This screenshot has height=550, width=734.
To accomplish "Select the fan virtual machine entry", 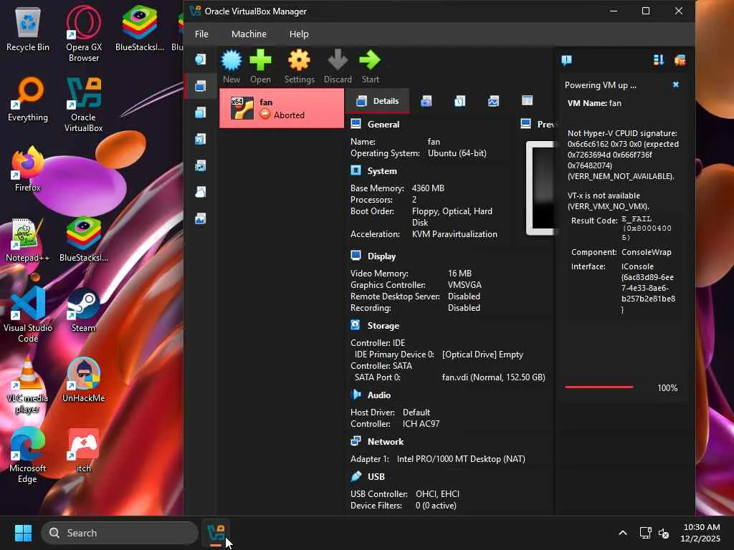I will pos(281,109).
